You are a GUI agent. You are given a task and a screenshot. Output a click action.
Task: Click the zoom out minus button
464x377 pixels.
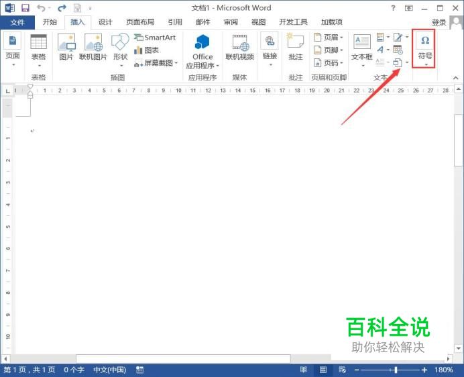[x=357, y=370]
